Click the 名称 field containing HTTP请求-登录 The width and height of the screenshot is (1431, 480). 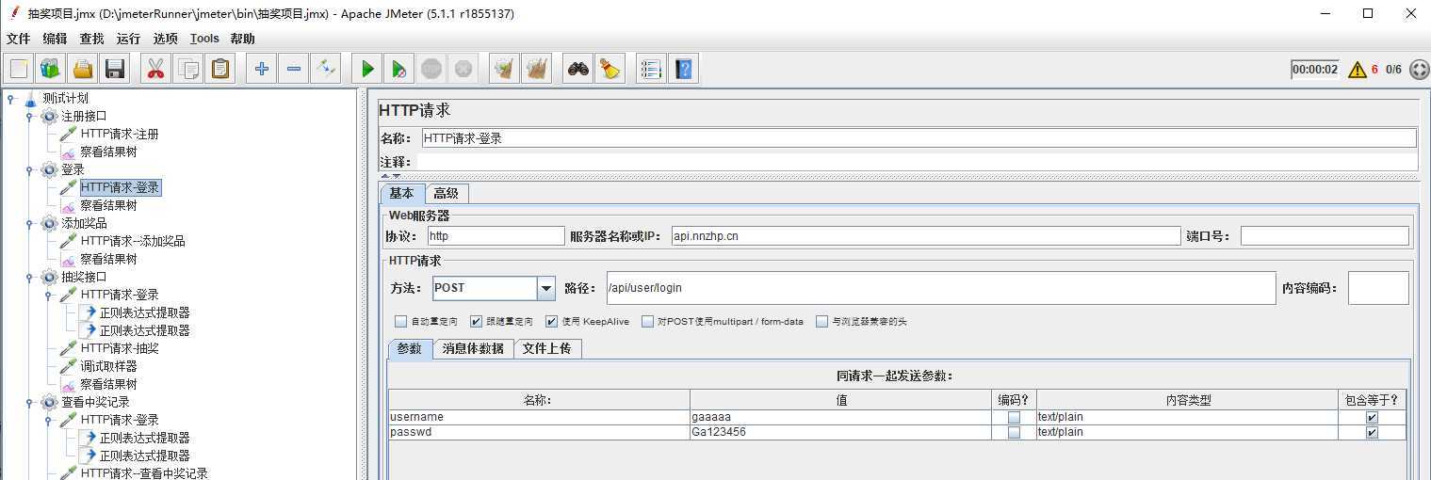coord(918,138)
